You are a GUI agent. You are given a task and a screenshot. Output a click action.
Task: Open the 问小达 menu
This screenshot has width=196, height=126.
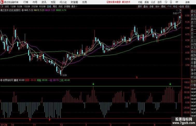click(63, 2)
